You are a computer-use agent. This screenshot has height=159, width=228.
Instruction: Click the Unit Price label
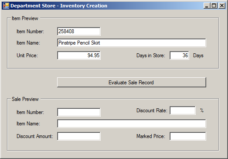[x=27, y=55]
